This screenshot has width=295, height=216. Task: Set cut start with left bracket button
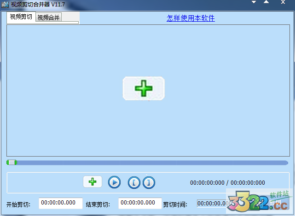click(x=134, y=182)
